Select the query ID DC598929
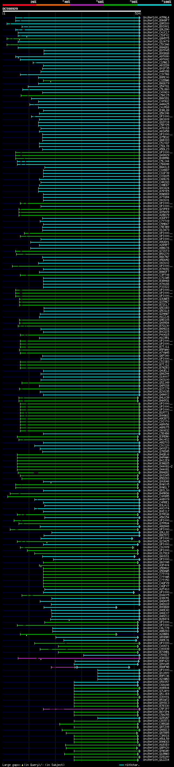The image size is (174, 767). coord(10,9)
